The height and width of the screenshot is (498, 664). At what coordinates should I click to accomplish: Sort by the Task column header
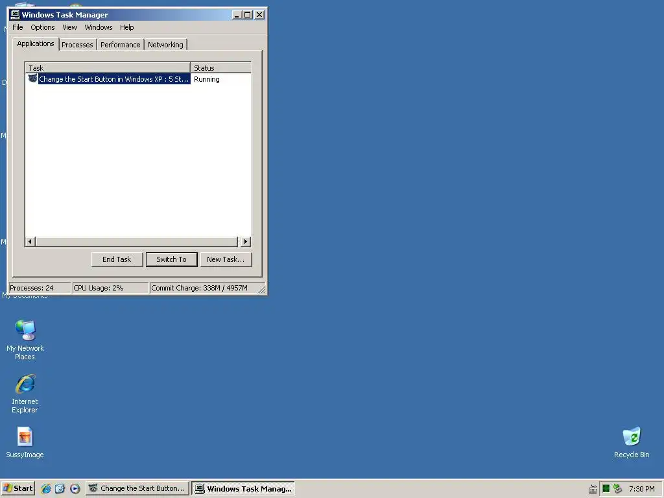[x=108, y=67]
